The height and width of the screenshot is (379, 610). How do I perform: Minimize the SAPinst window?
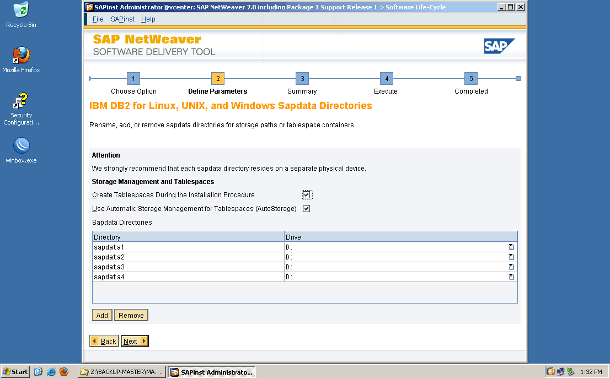501,7
